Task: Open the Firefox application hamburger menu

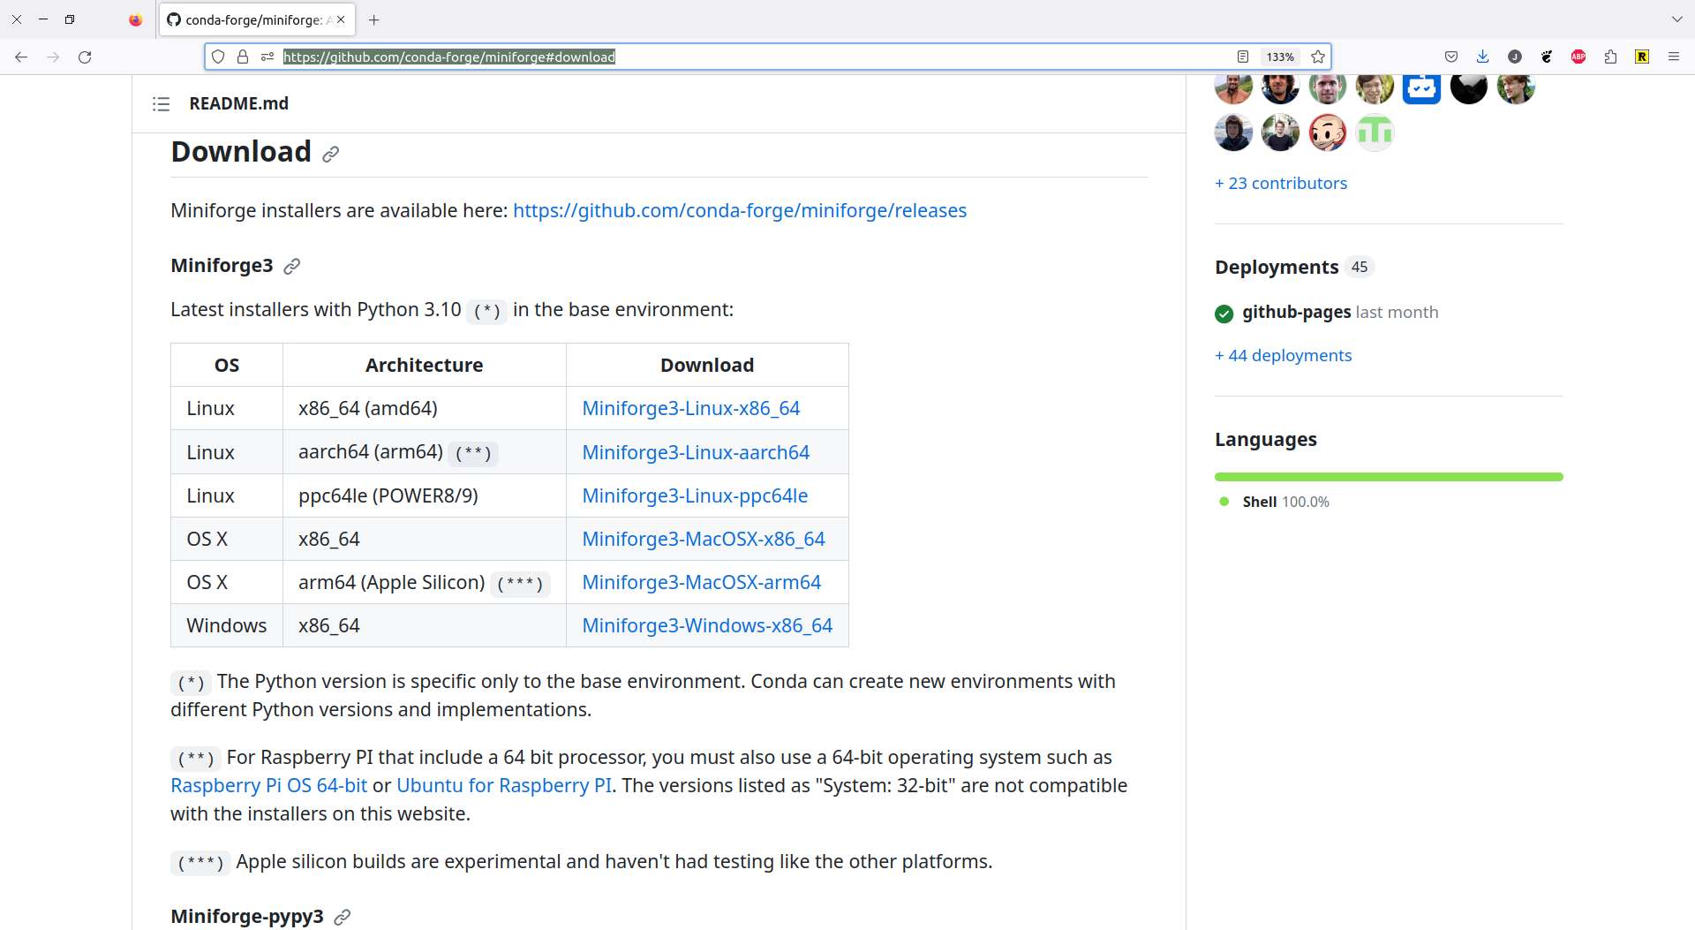Action: coord(1674,57)
